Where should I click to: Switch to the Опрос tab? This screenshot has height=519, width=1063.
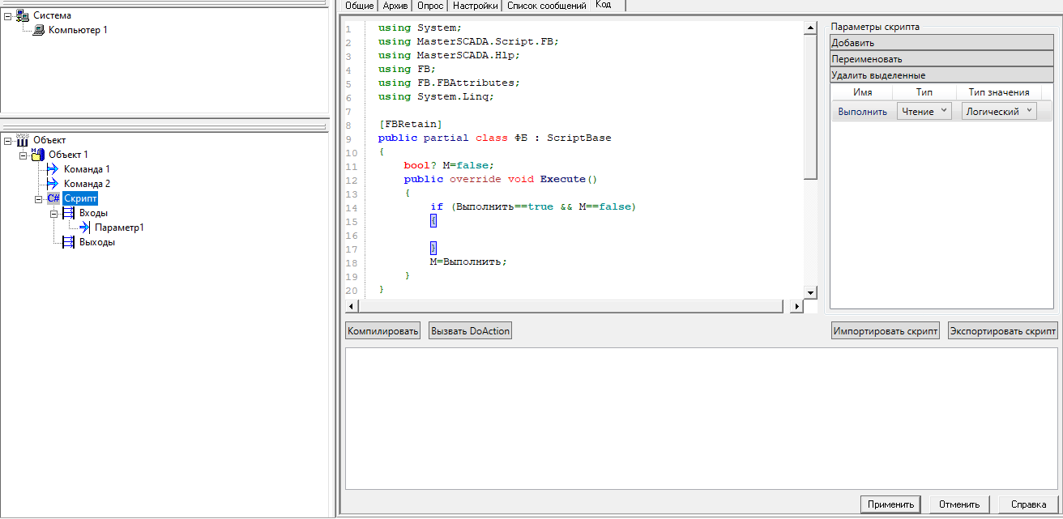point(430,6)
